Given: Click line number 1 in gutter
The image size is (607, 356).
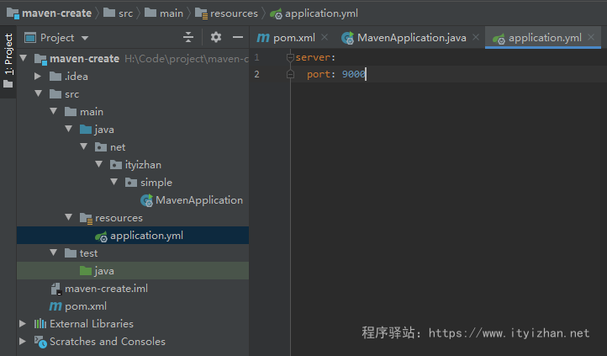Looking at the screenshot, I should coord(256,57).
